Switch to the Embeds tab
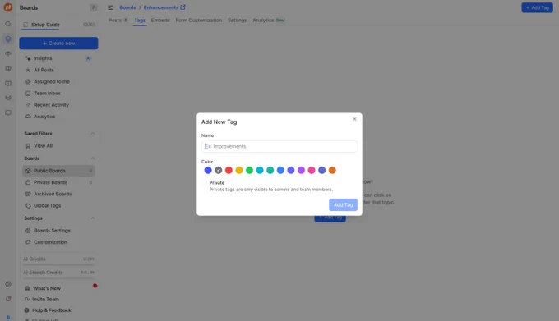559x321 pixels. (160, 21)
